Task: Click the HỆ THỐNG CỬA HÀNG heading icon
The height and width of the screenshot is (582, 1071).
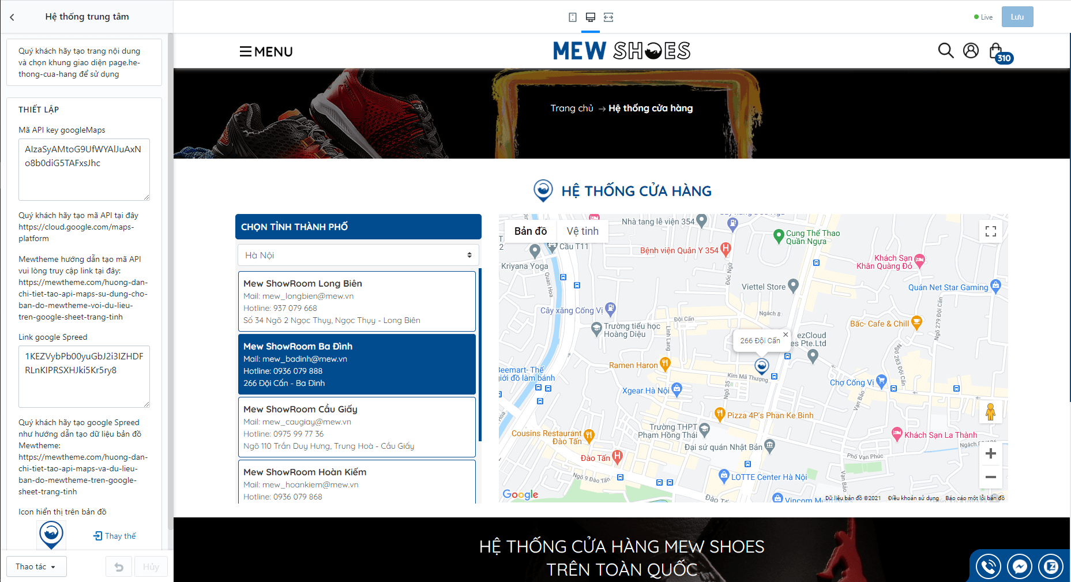Action: 543,190
